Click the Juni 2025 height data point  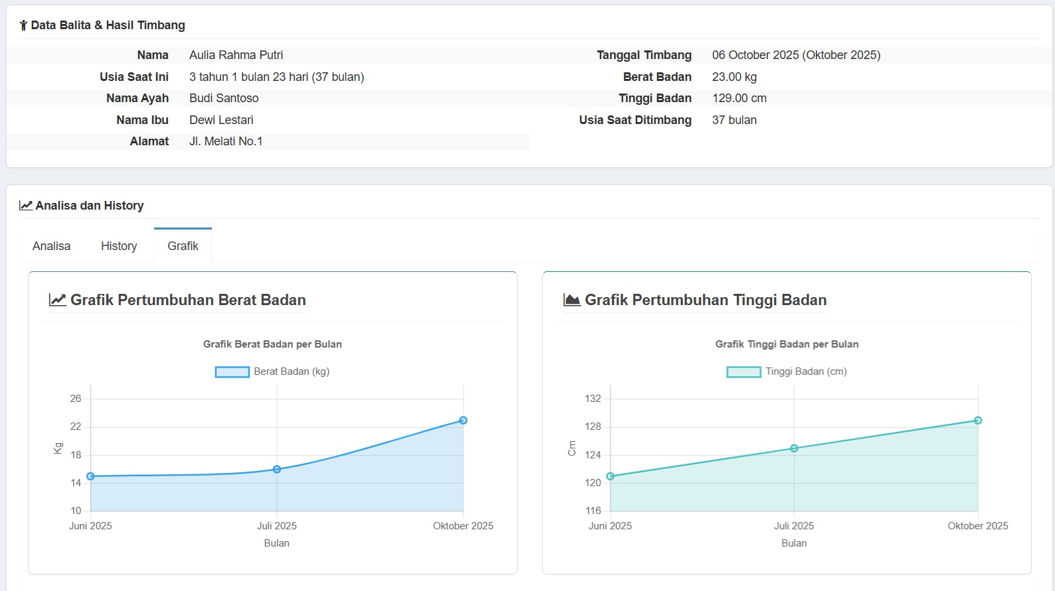(x=611, y=476)
